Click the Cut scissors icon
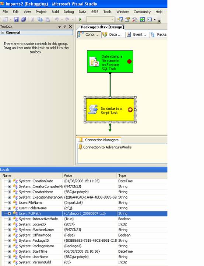This screenshot has height=266, width=204. point(33,20)
